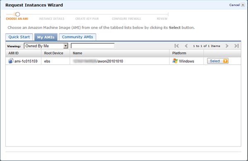
Task: Click Select button for ami-1c015159
Action: pos(218,61)
